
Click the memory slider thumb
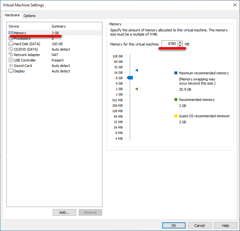[x=130, y=78]
